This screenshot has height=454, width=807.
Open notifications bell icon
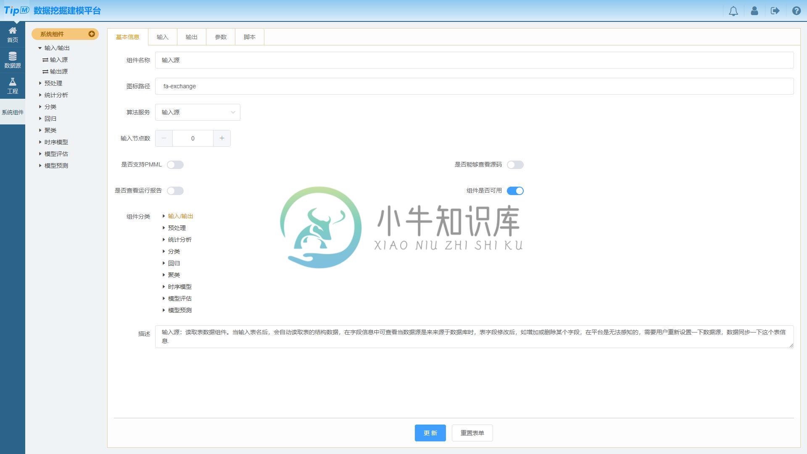pyautogui.click(x=733, y=11)
